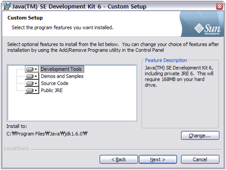Click the Sun Microsystems logo
This screenshot has height=170, width=226.
click(x=207, y=29)
